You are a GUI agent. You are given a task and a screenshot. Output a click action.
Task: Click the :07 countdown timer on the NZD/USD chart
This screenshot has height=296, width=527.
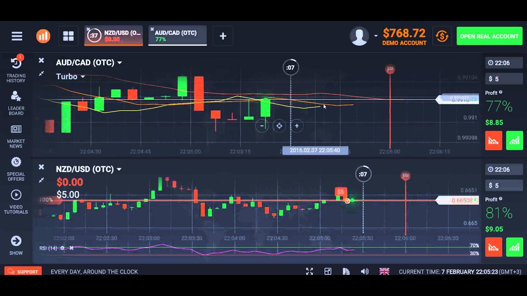coord(363,174)
